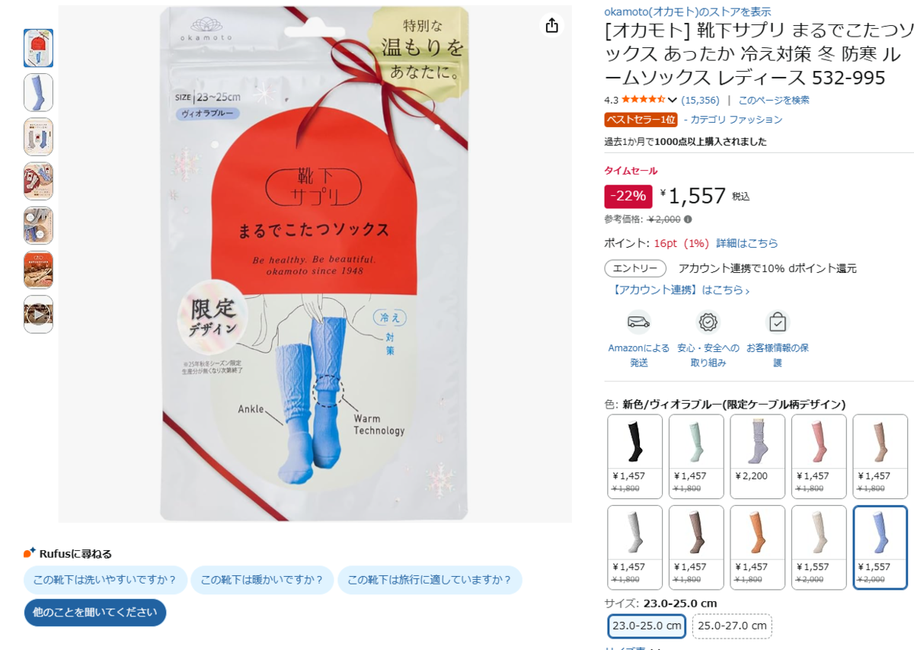Select the blue sock closeup thumbnail

(38, 92)
